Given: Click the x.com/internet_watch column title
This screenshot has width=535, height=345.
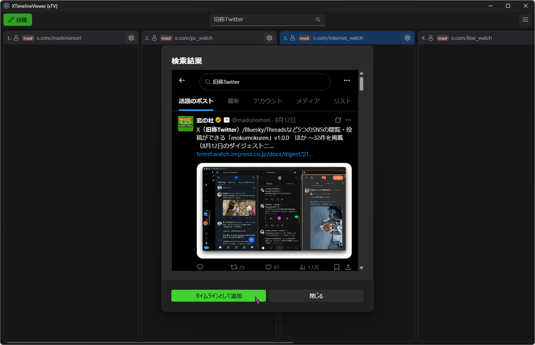Looking at the screenshot, I should 338,38.
